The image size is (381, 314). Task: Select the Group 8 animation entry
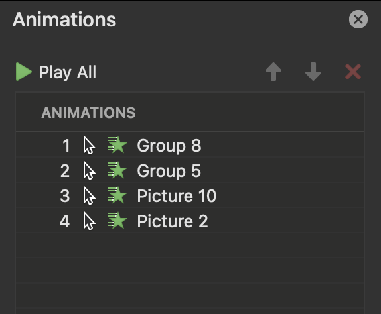pyautogui.click(x=190, y=146)
